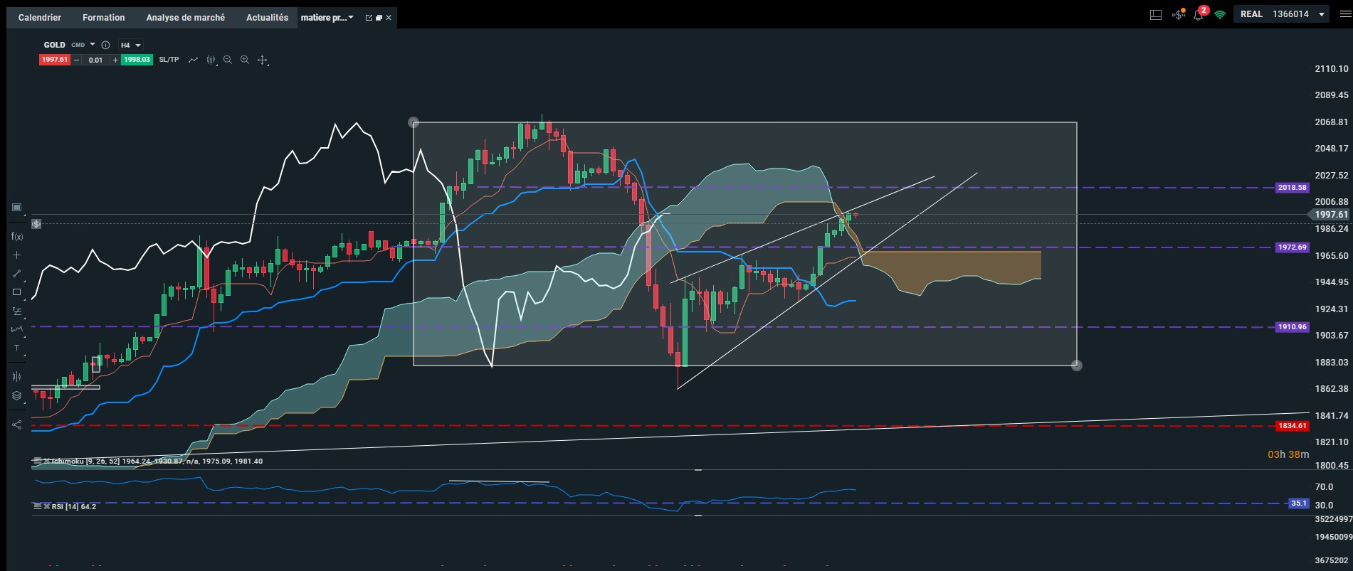Open the share chart icon
The height and width of the screenshot is (571, 1353).
pyautogui.click(x=17, y=425)
